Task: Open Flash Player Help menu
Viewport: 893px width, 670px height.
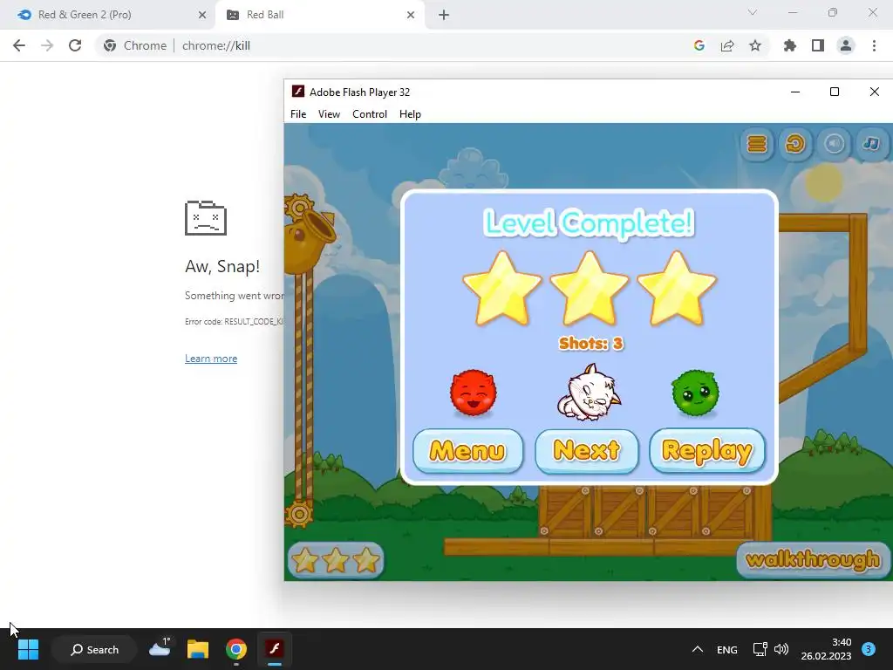Action: (x=410, y=114)
